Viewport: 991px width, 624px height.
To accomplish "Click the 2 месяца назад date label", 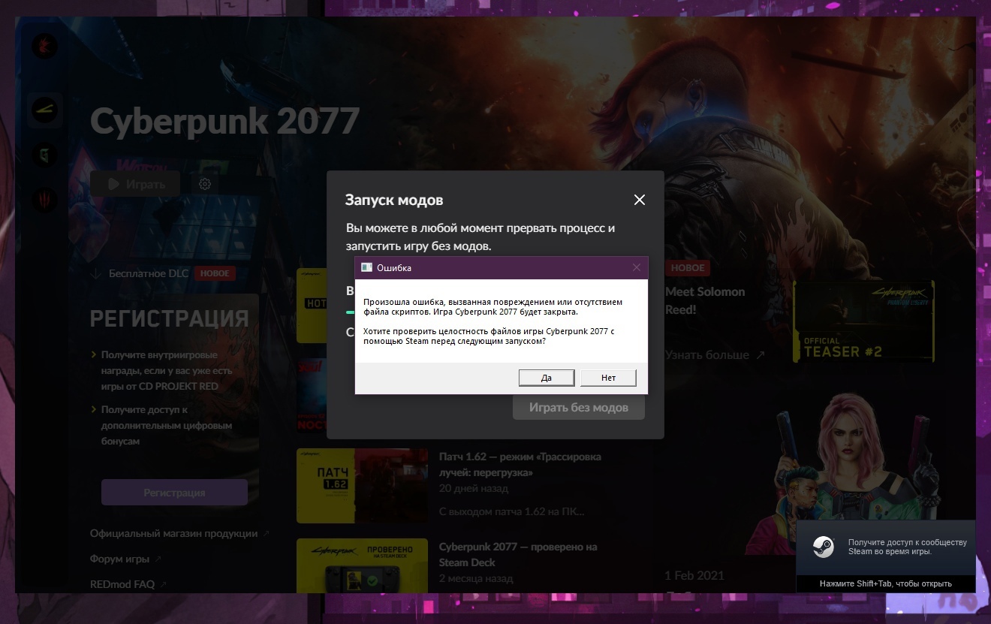I will pos(476,579).
